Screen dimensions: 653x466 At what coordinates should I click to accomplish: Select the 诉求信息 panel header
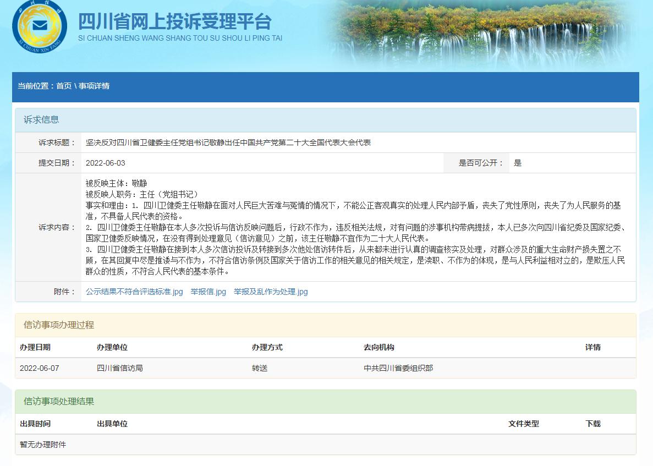tap(326, 120)
